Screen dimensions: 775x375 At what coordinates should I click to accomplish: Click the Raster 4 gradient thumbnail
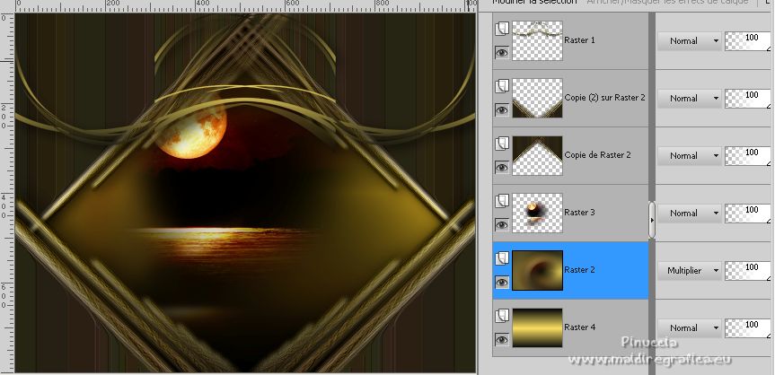pyautogui.click(x=537, y=327)
